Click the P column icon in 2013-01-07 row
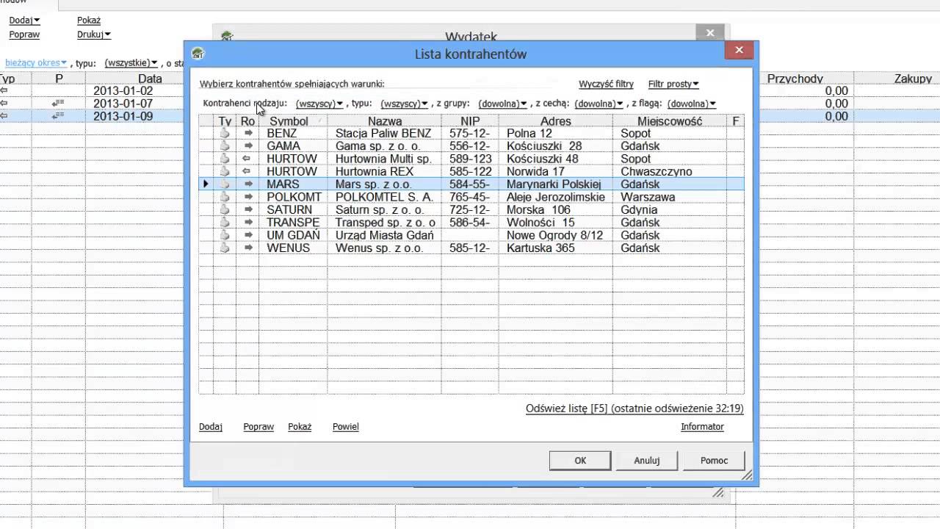940x529 pixels. [x=58, y=104]
